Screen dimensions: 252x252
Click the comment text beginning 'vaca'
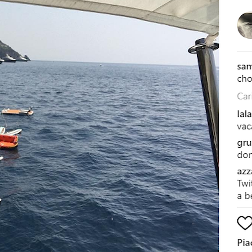[x=244, y=127]
